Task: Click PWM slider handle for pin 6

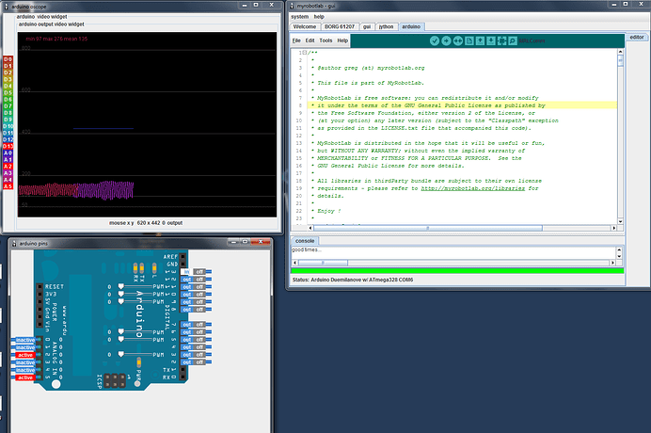Action: 120,331
